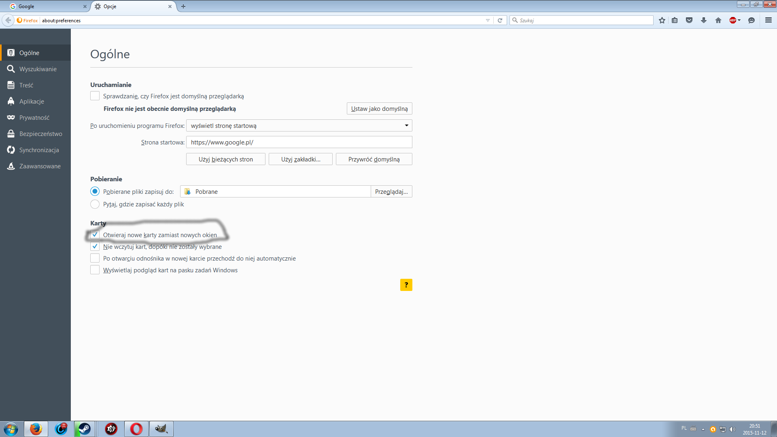Screen dimensions: 777x437
Task: Enable 'Sprawdzanie, czy Firefox jest domyślną przeglądarką' checkbox
Action: pos(95,96)
